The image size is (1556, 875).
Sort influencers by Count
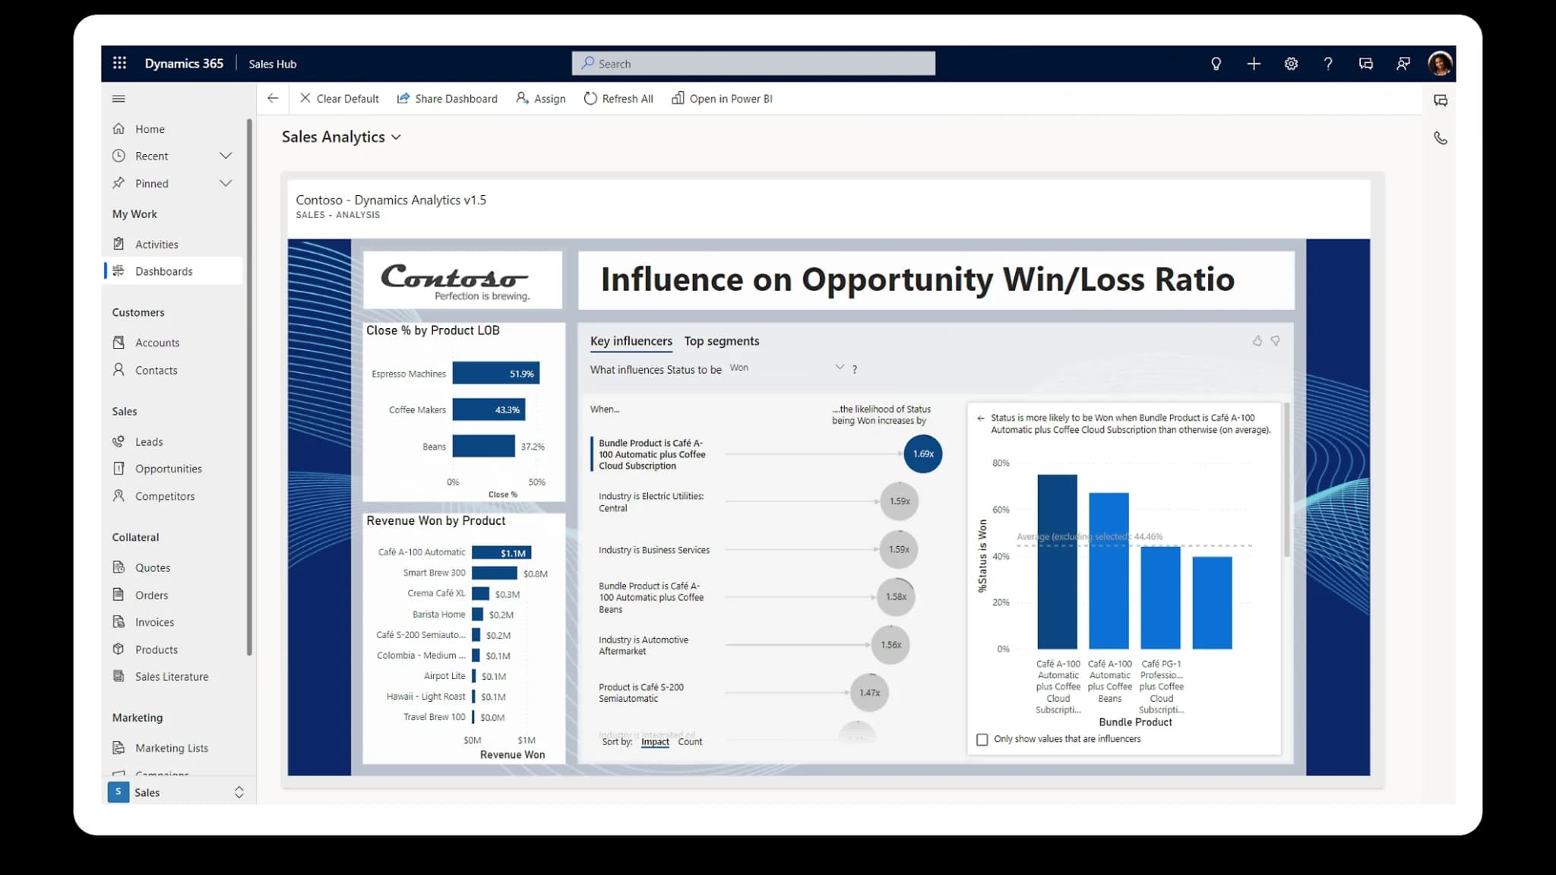click(x=690, y=741)
